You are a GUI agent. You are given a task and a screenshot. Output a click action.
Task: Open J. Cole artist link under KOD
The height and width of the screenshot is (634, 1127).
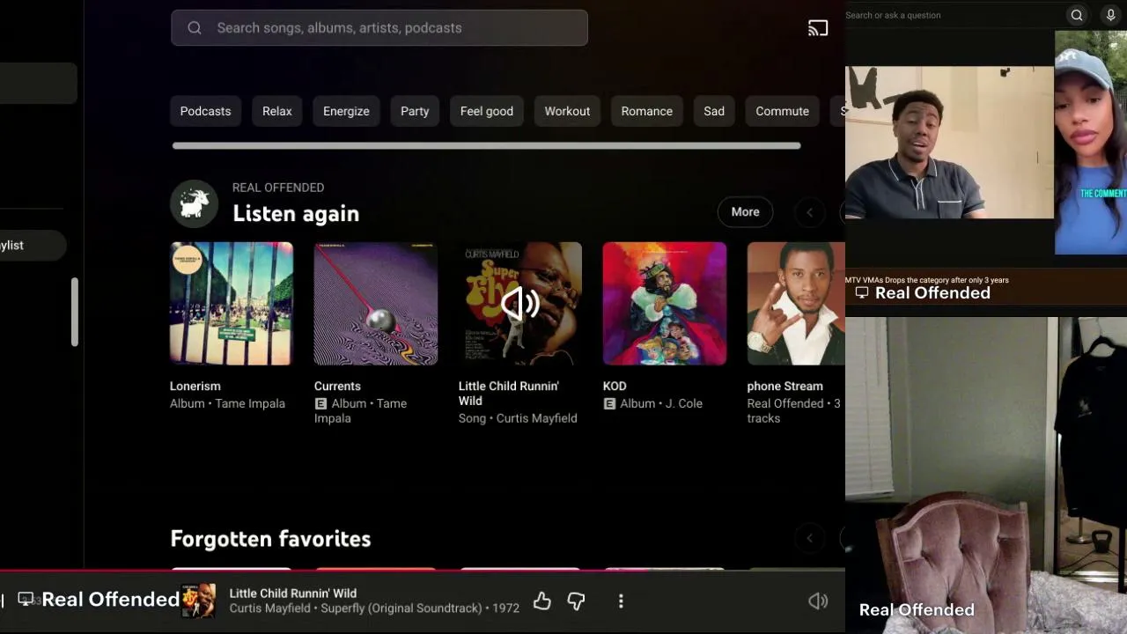click(685, 403)
